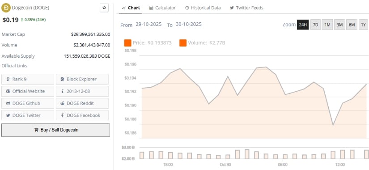
Task: Click the 06:00 time axis label
Action: click(x=283, y=164)
